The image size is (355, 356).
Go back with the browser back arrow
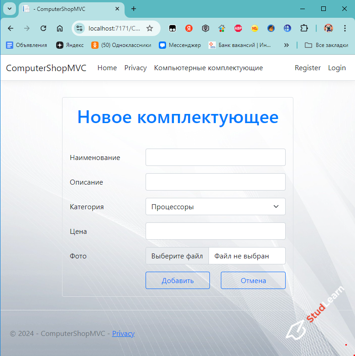point(10,28)
